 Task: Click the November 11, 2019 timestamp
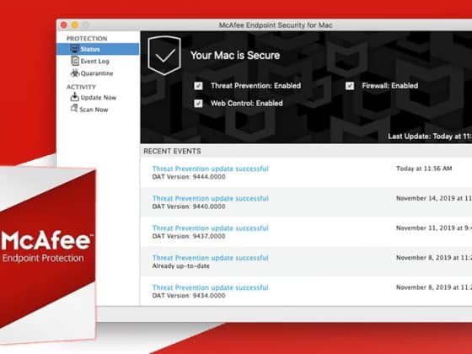(x=434, y=228)
